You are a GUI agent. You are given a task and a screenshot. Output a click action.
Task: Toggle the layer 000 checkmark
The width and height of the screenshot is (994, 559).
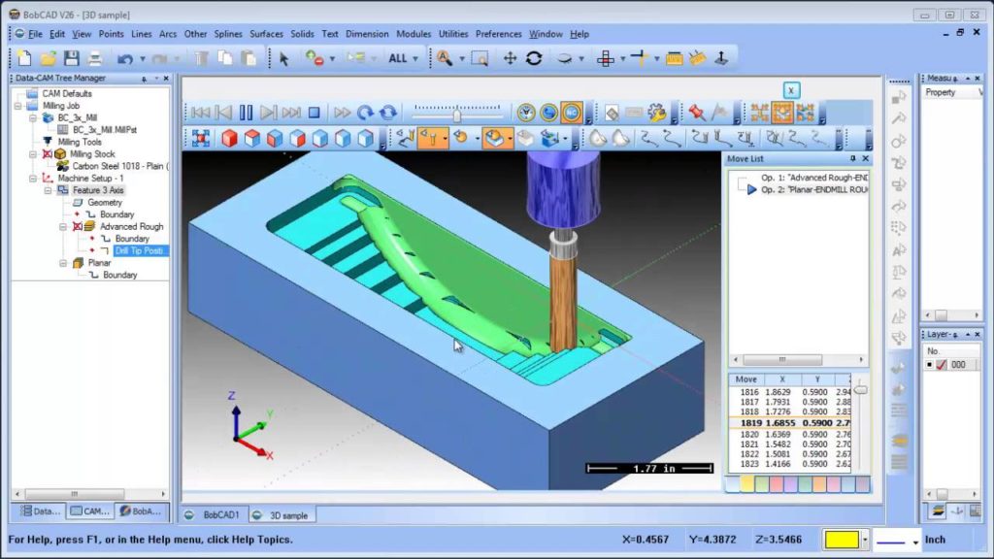click(942, 365)
